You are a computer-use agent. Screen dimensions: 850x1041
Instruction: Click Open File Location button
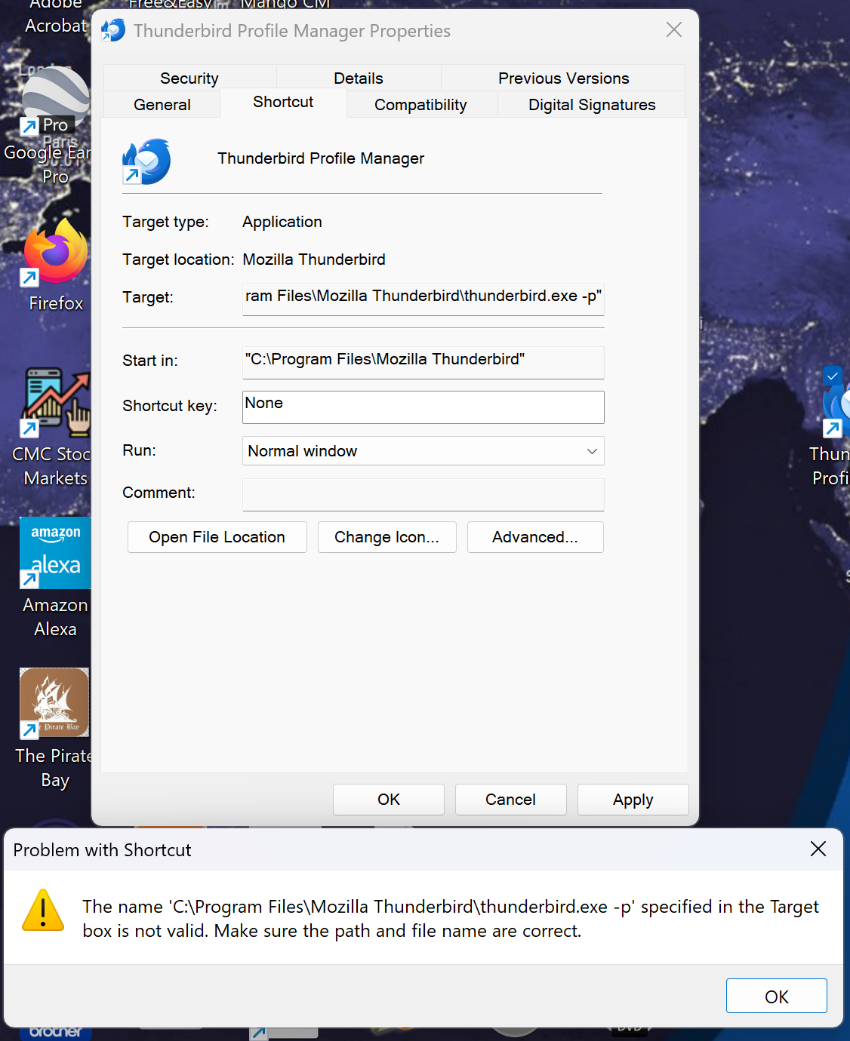(217, 537)
